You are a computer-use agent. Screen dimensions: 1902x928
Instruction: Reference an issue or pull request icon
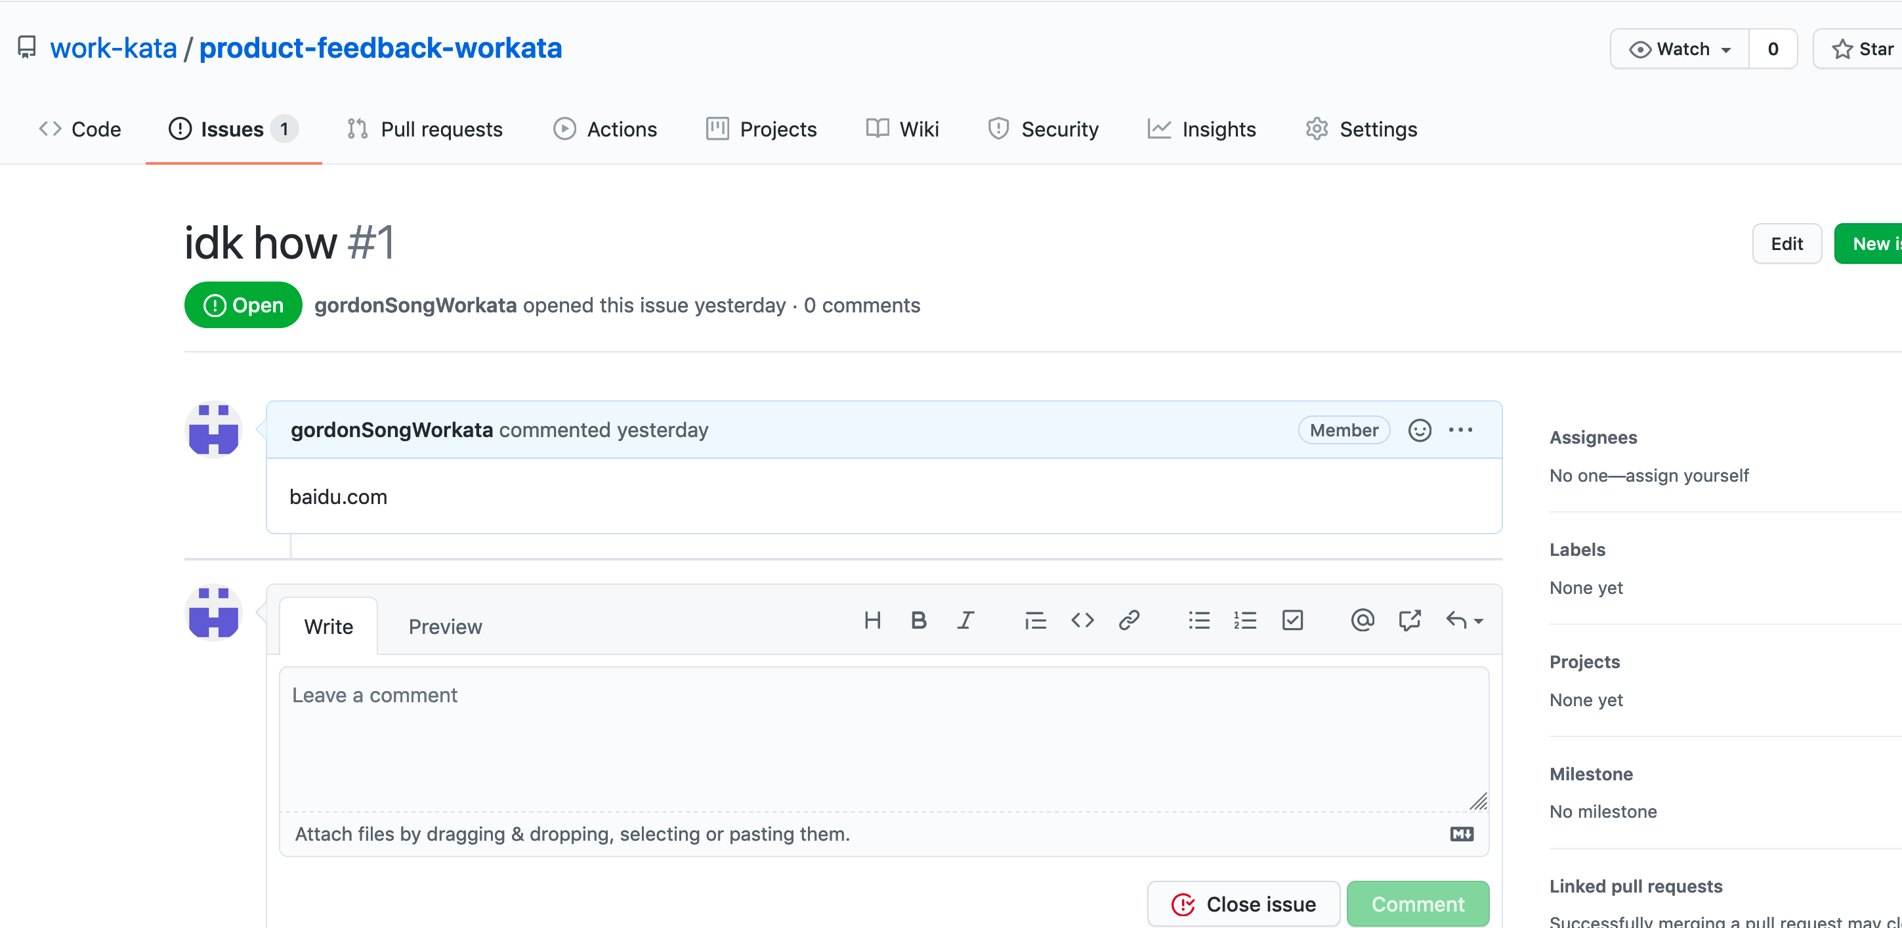(1410, 620)
